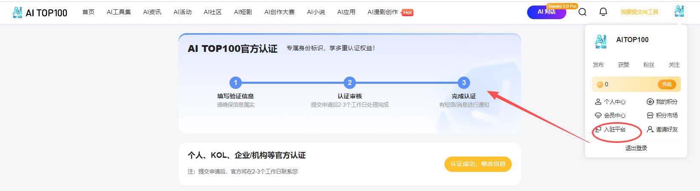Screen dimensions: 700x191
Task: Open the AI 对话 button
Action: (546, 12)
